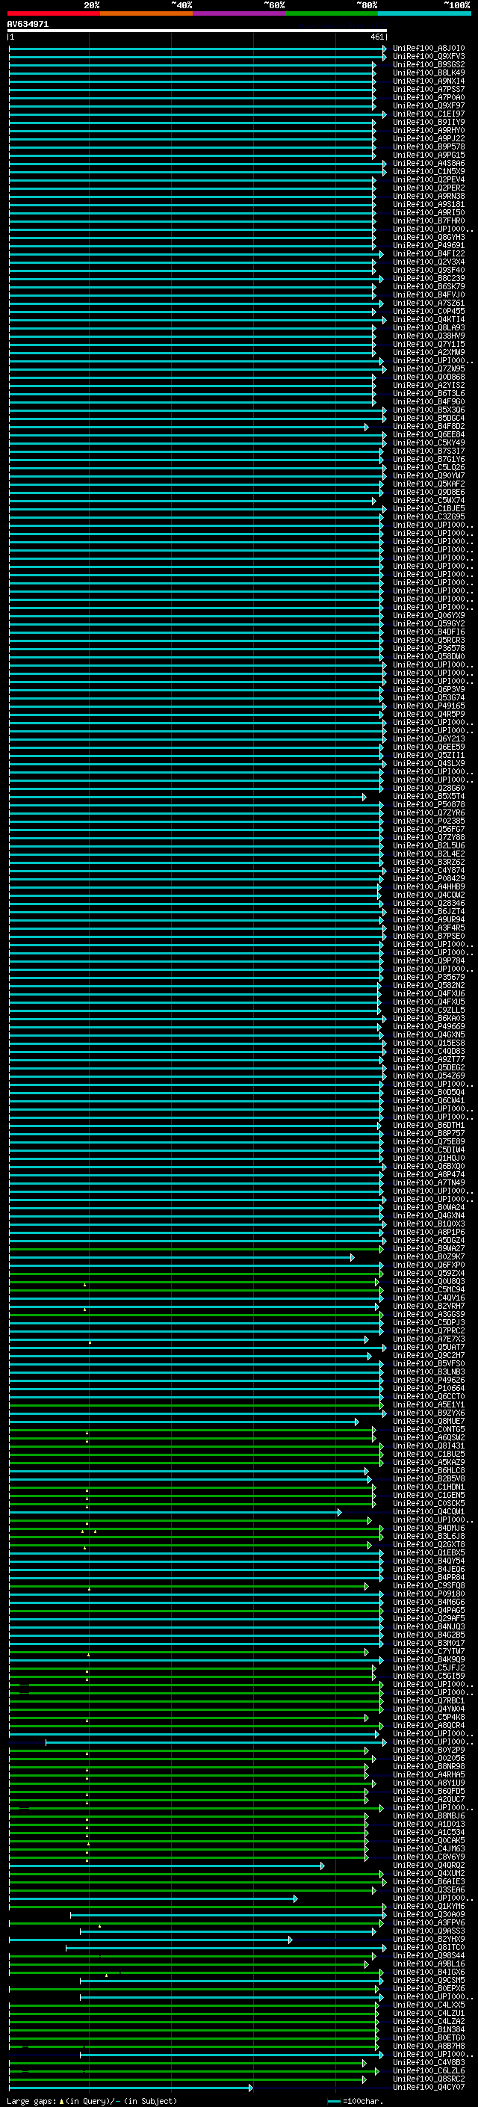Click the purple ~60% identity legend bar
The image size is (478, 2107).
point(240,13)
